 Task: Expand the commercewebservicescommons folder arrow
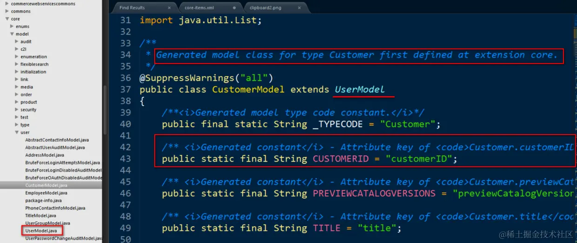pos(7,4)
